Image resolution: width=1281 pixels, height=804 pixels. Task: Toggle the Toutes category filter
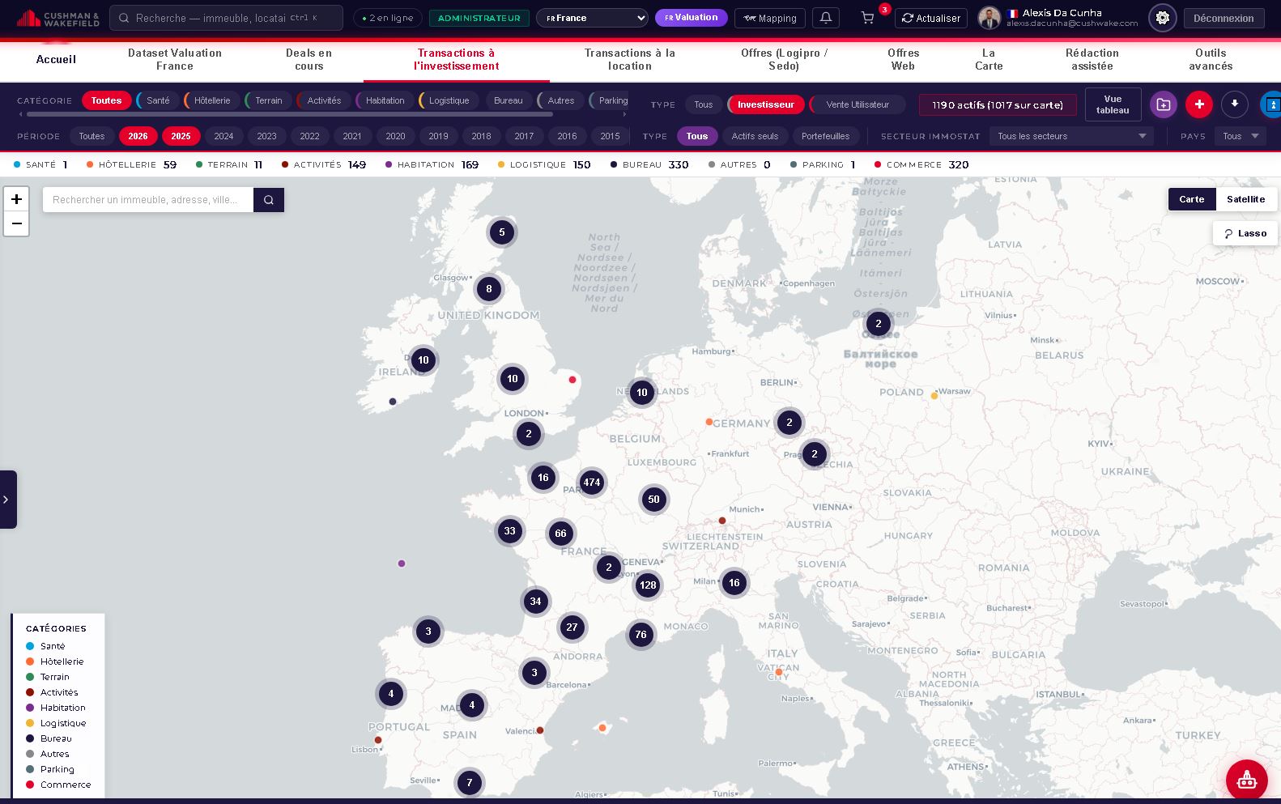click(x=106, y=100)
